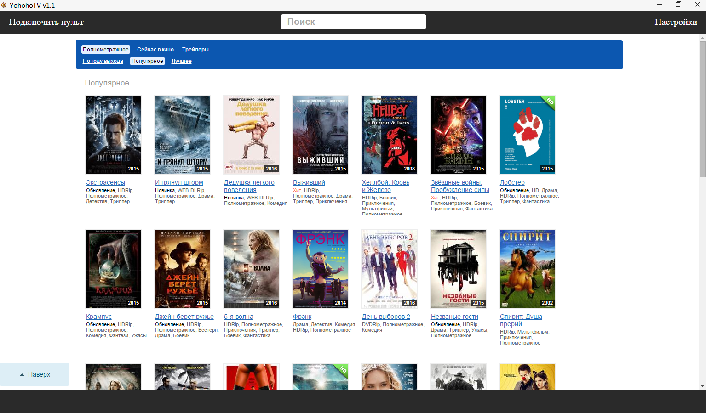The height and width of the screenshot is (413, 706).
Task: Minimize the YohohoTV window
Action: point(660,5)
